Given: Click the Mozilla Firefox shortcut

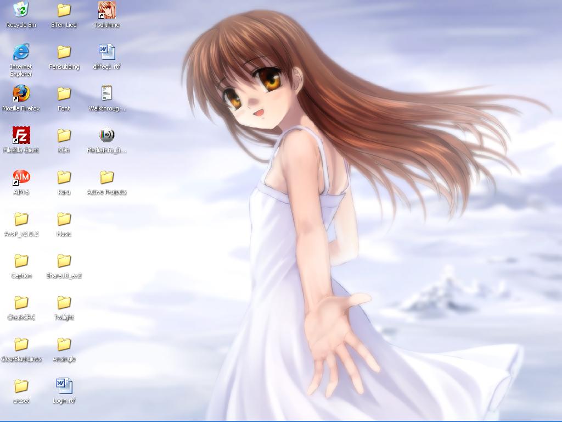Looking at the screenshot, I should (x=21, y=93).
